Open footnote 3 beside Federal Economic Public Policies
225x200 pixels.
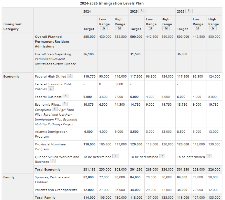click(x=51, y=89)
